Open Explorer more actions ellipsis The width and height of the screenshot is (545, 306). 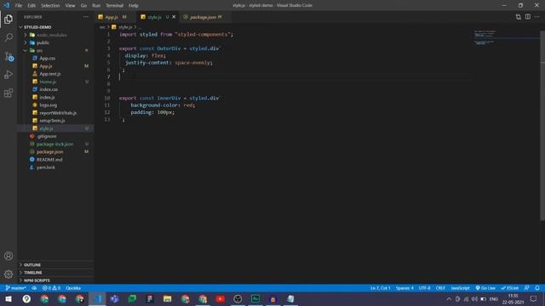85,17
